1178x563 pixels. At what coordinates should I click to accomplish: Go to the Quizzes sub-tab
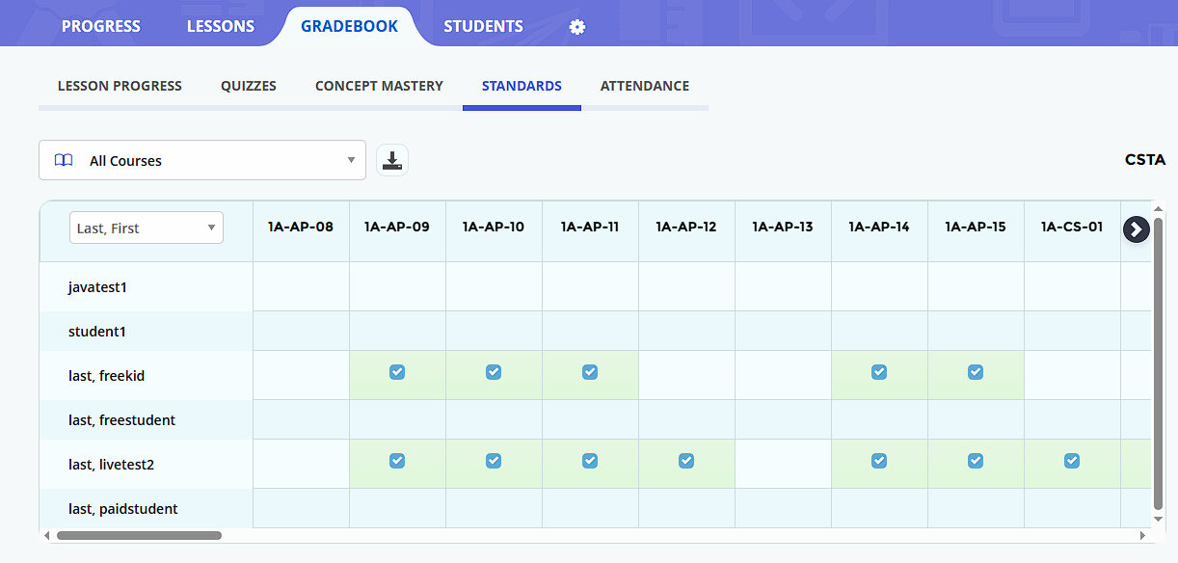249,86
